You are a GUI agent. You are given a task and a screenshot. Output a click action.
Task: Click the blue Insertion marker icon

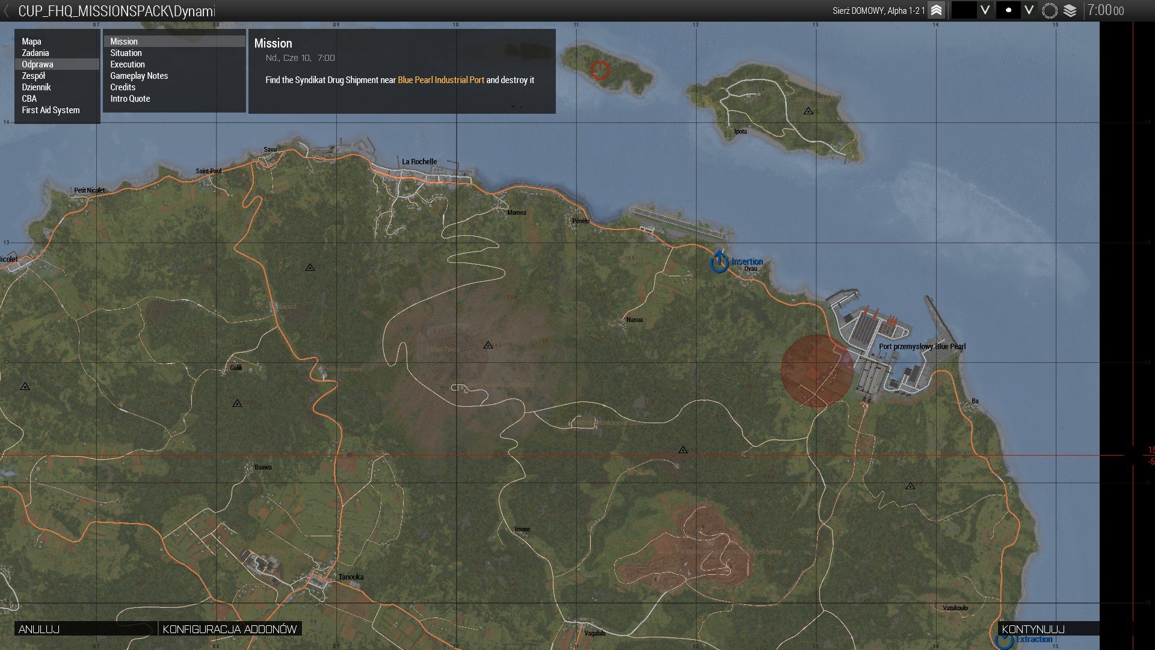point(719,262)
